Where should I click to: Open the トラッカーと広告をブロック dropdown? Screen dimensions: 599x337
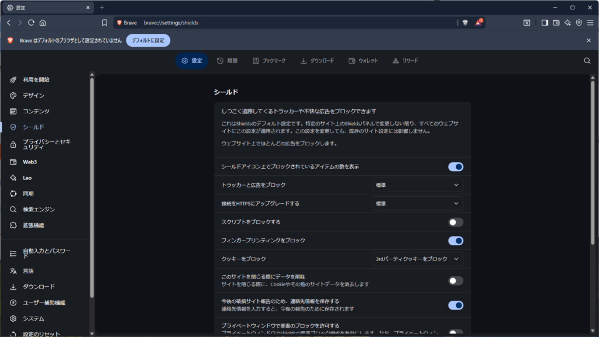tap(418, 185)
